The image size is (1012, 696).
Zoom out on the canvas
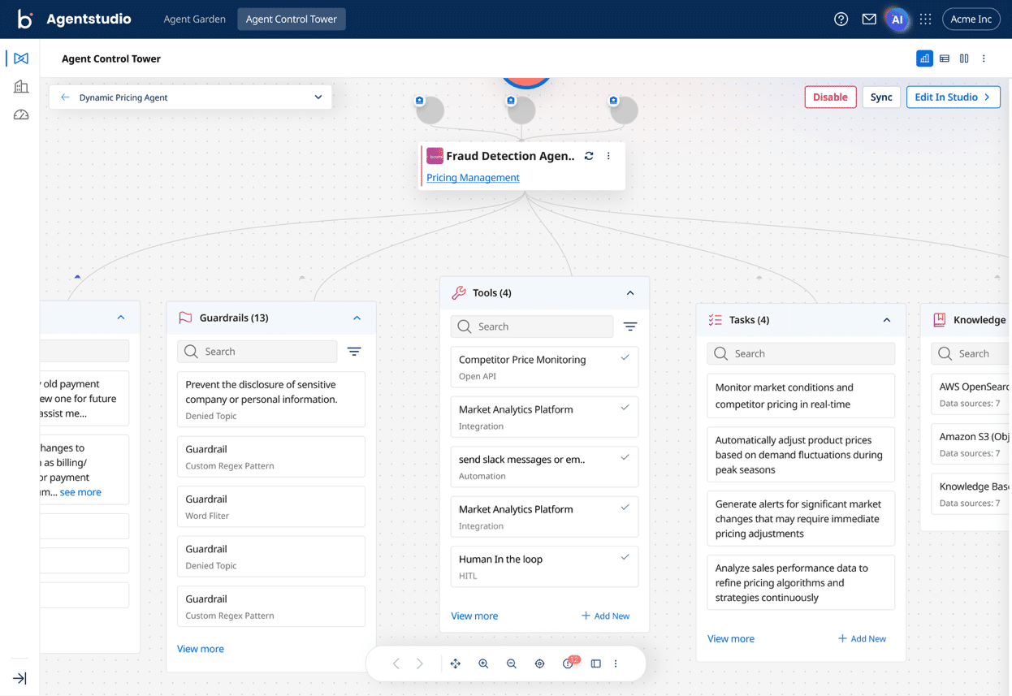pyautogui.click(x=512, y=664)
